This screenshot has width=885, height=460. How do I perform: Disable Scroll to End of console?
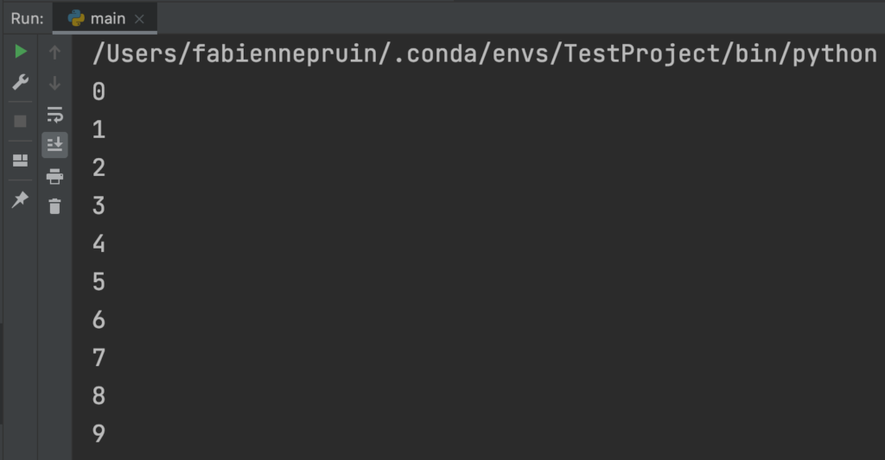point(55,145)
